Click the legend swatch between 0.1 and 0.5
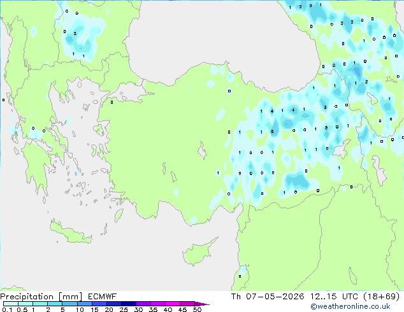Screen dimensions: 404x312 [x=11, y=304]
